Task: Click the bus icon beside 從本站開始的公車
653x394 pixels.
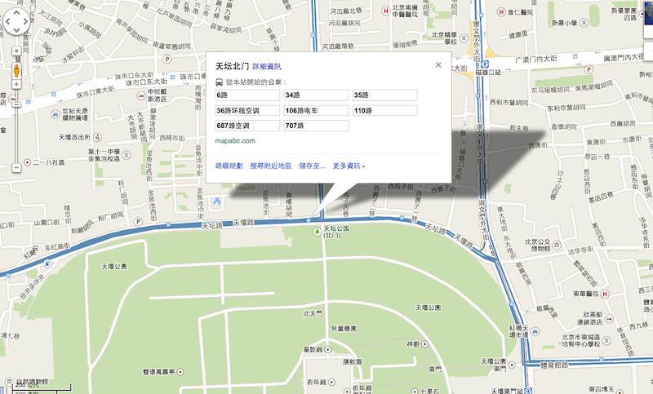Action: (x=219, y=82)
